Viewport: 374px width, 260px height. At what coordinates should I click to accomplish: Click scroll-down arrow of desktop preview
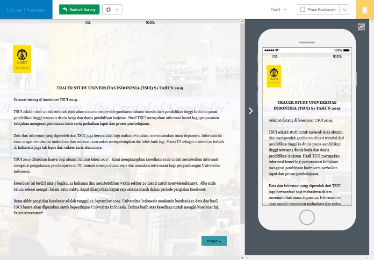(x=242, y=258)
